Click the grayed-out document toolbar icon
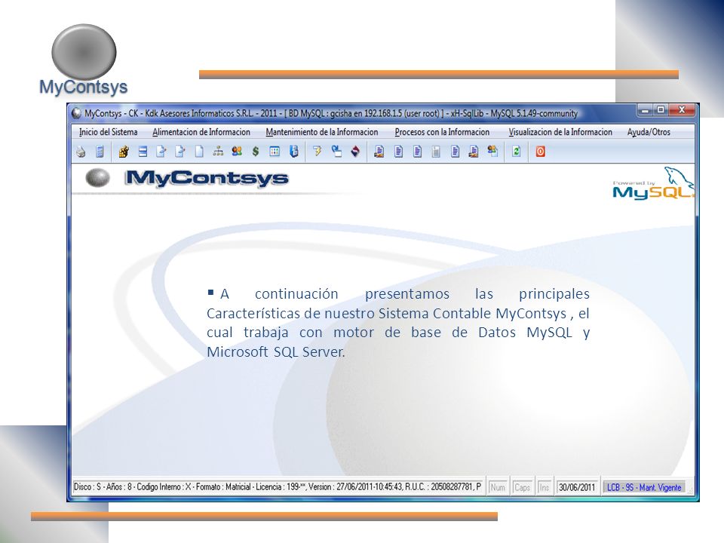This screenshot has width=724, height=543. (x=436, y=152)
